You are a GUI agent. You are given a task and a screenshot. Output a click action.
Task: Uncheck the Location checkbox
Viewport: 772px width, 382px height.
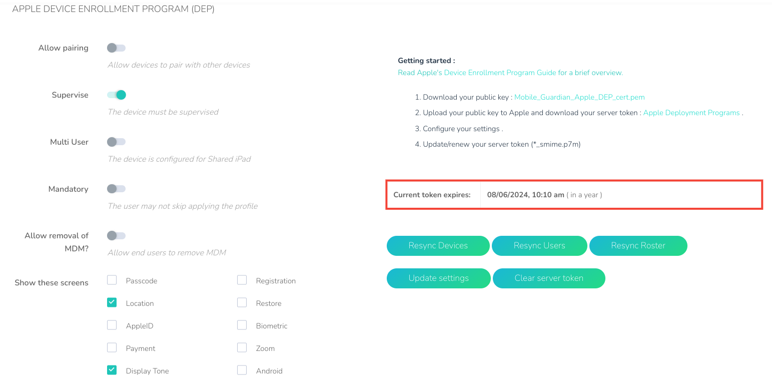(112, 302)
